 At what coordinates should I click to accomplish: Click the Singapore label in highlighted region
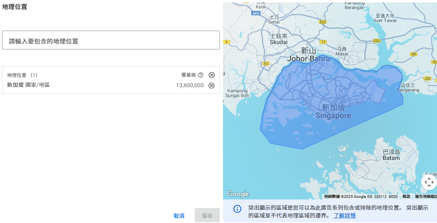click(333, 116)
